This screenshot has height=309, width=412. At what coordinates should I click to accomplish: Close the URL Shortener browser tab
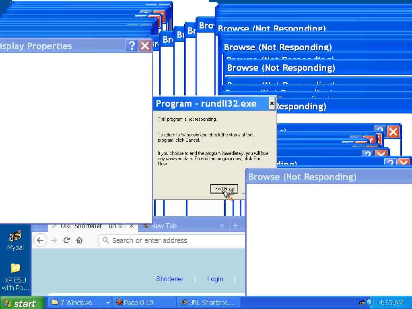tap(132, 226)
